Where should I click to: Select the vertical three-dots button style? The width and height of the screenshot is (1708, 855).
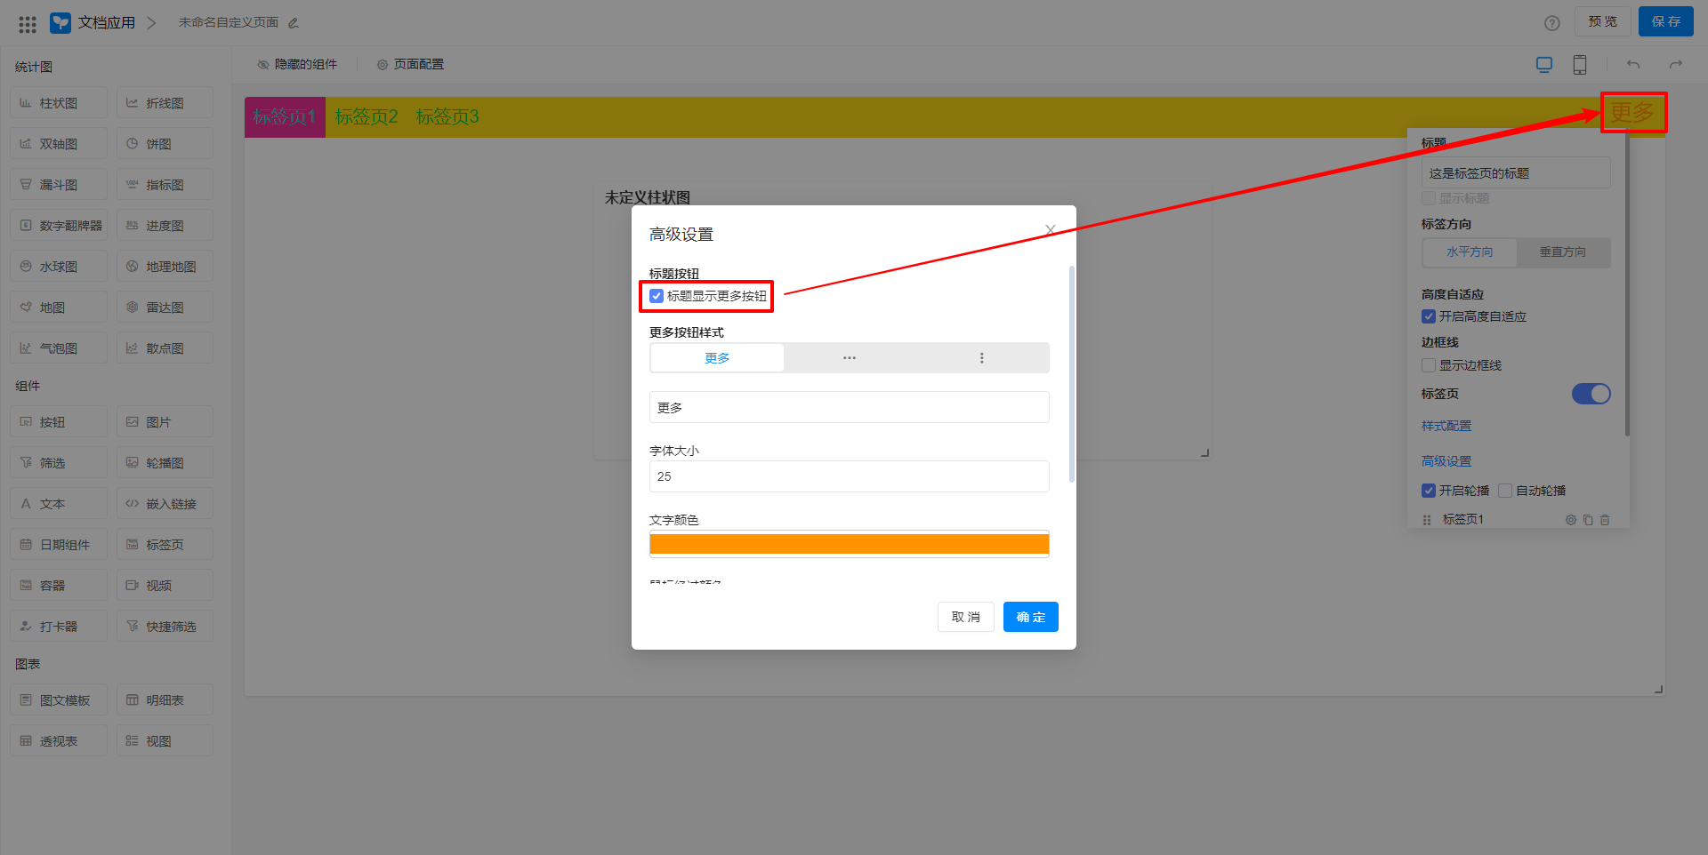982,358
